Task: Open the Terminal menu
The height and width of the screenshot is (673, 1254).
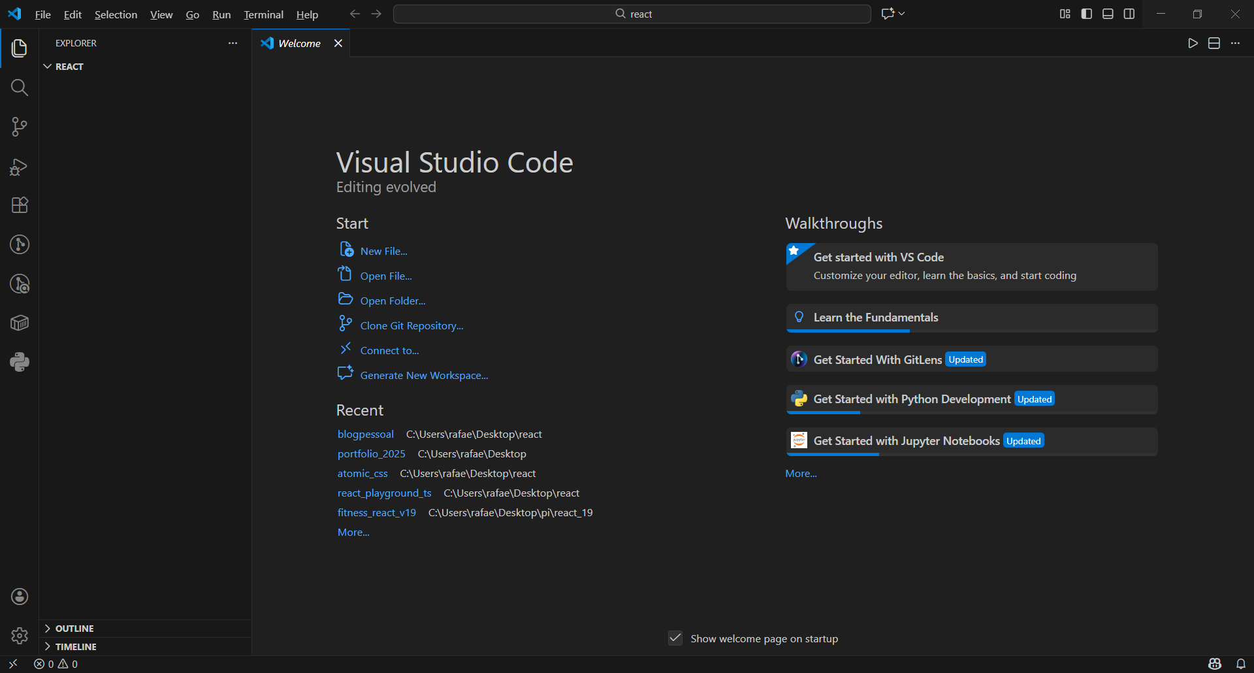Action: [263, 14]
